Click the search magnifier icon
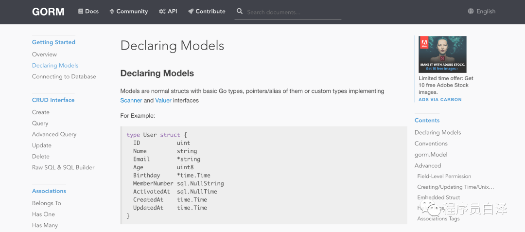Viewport: 525px width, 232px height. pos(240,11)
